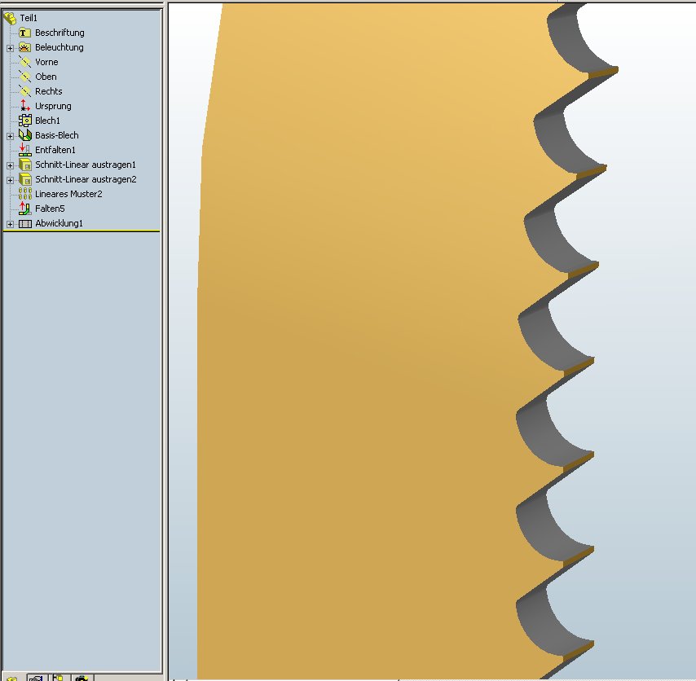This screenshot has height=681, width=696.
Task: Click the Abwicklung1 flat-pattern icon
Action: (x=24, y=223)
